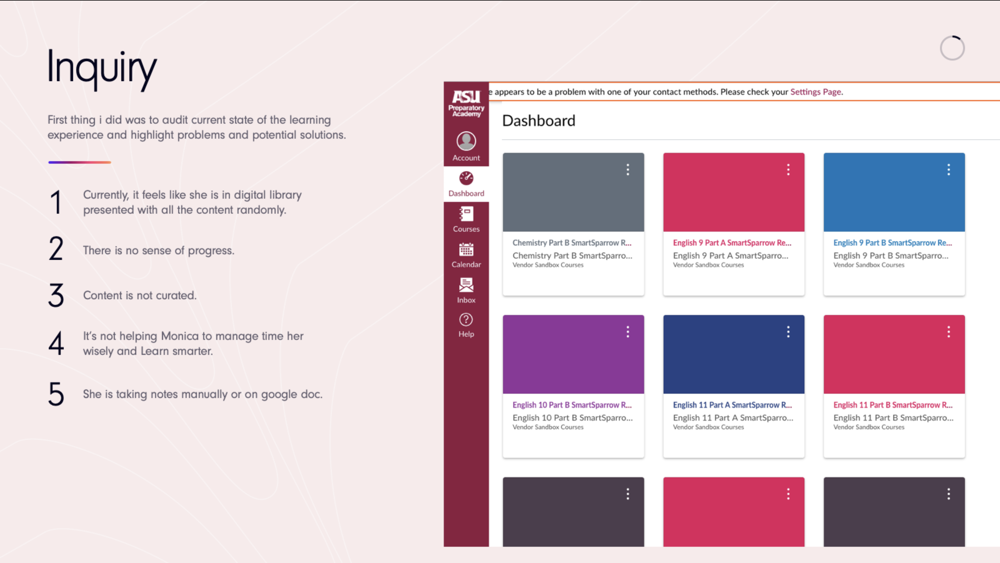The image size is (1000, 563).
Task: Open Chemistry Part B SmartSparrow course link
Action: (x=572, y=243)
